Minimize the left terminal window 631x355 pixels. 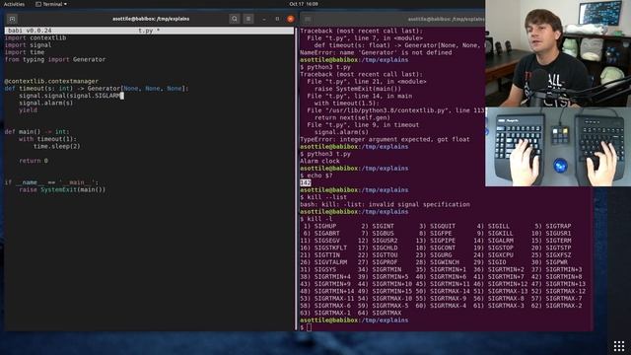(x=264, y=19)
